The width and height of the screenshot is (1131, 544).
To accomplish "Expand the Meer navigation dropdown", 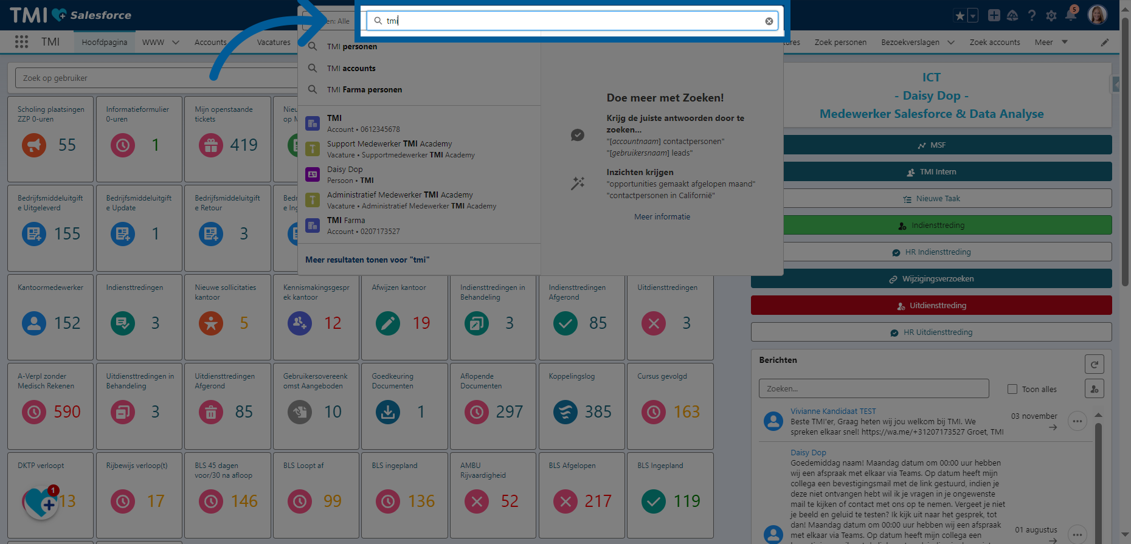I will (1051, 42).
